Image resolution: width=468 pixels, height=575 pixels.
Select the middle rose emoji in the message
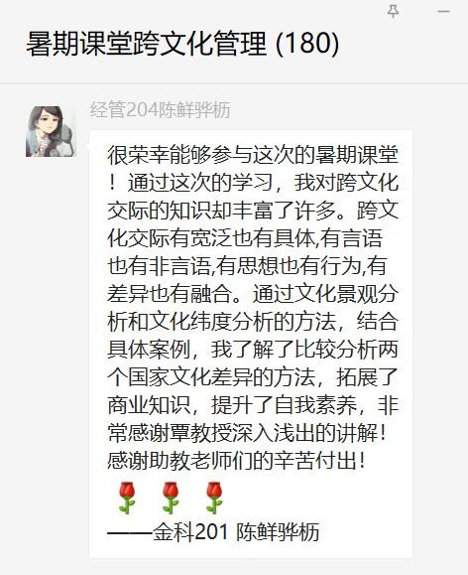coord(171,498)
